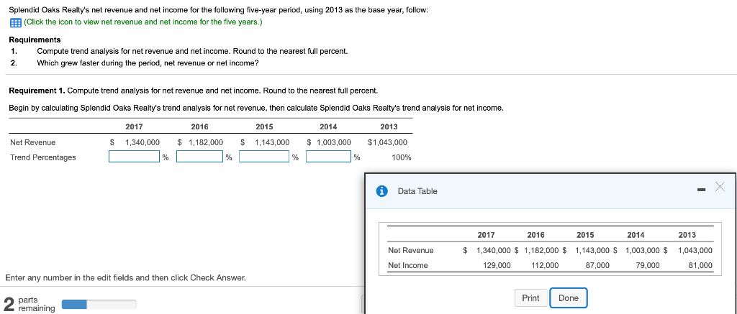Open the net revenue and net income link
The height and width of the screenshot is (314, 737).
[143, 22]
